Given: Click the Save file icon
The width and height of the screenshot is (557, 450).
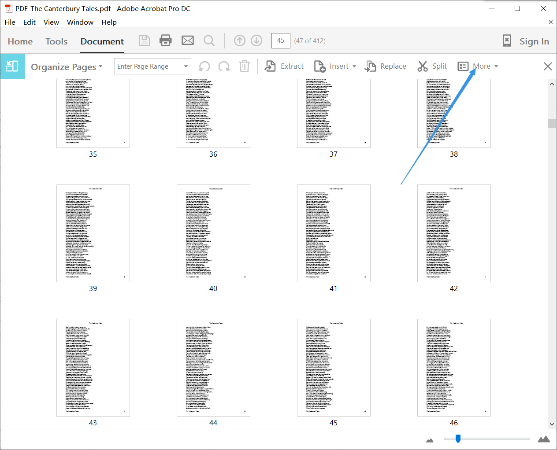Looking at the screenshot, I should [x=144, y=41].
